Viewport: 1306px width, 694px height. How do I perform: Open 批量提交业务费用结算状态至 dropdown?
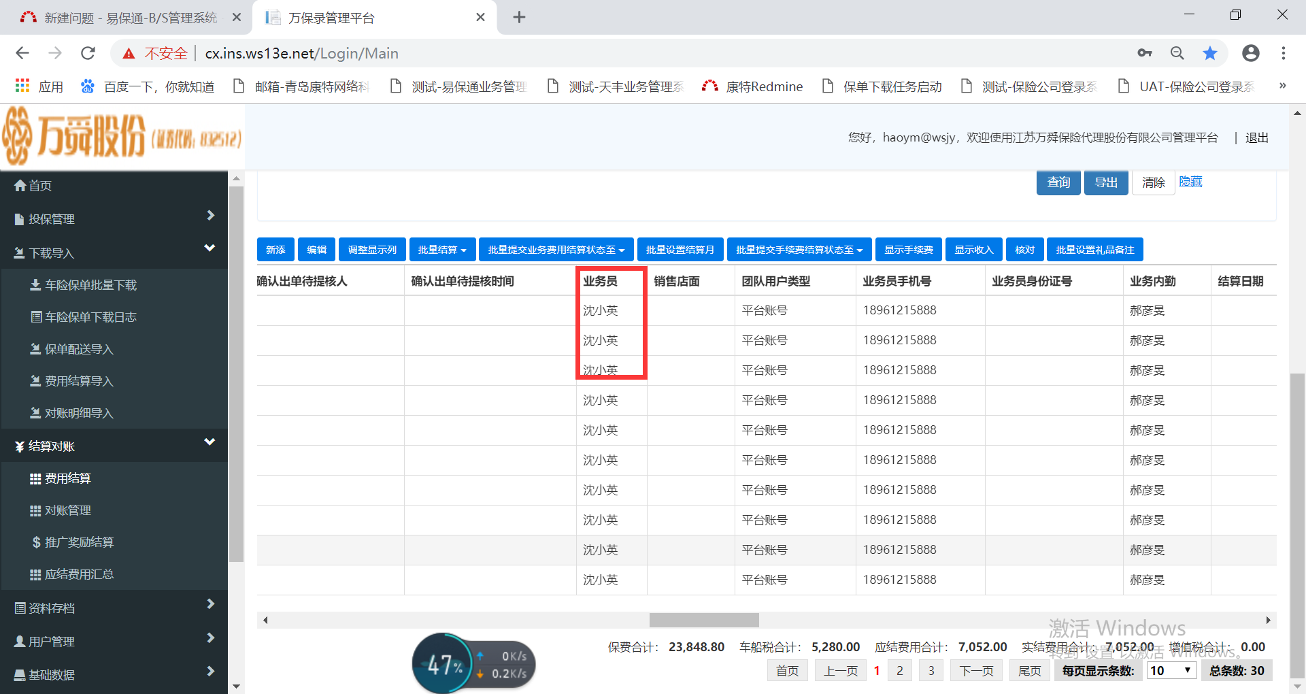tap(556, 250)
